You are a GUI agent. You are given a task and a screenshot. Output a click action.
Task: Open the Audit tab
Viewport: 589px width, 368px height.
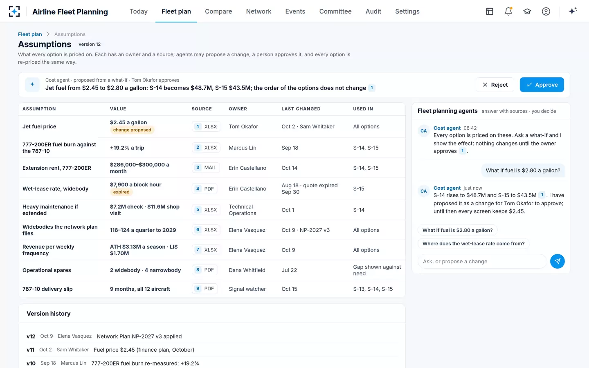(x=373, y=11)
